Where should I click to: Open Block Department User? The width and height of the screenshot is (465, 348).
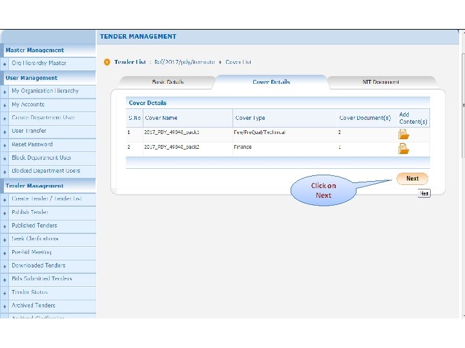[x=41, y=158]
